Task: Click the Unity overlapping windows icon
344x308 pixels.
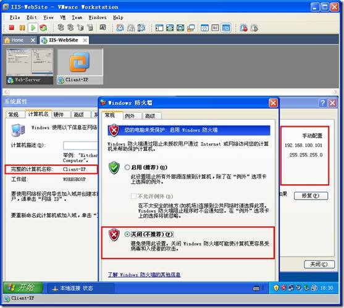Action: tap(191, 28)
